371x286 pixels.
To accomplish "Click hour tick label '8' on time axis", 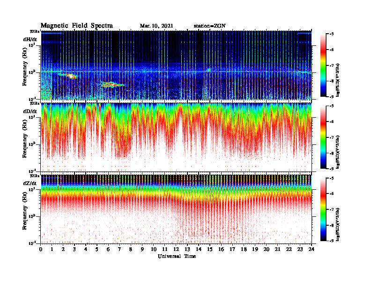I will coord(131,249).
